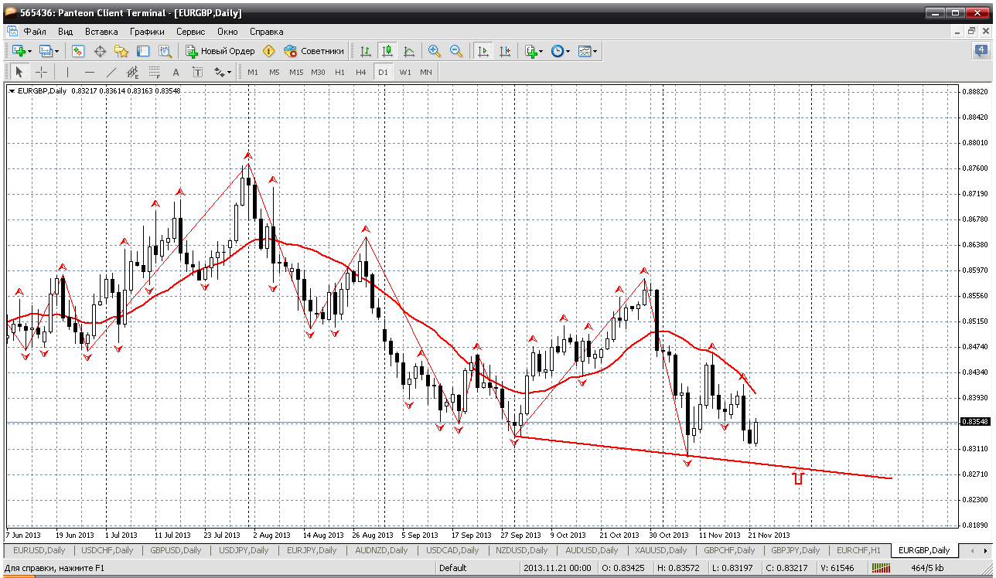Toggle chart auto scroll icon
Viewport: 996px width, 578px height.
pos(483,51)
